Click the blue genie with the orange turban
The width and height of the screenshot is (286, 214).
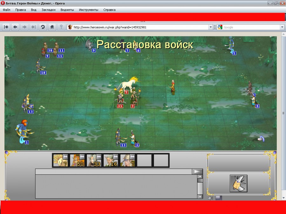click(23, 131)
